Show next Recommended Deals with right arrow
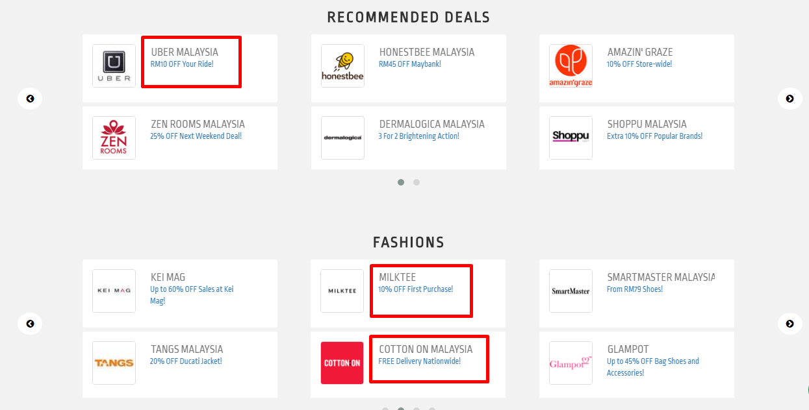 790,99
